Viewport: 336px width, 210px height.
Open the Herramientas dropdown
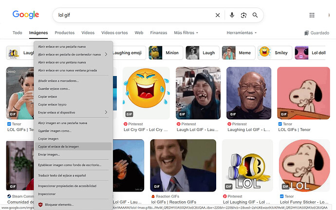(242, 33)
